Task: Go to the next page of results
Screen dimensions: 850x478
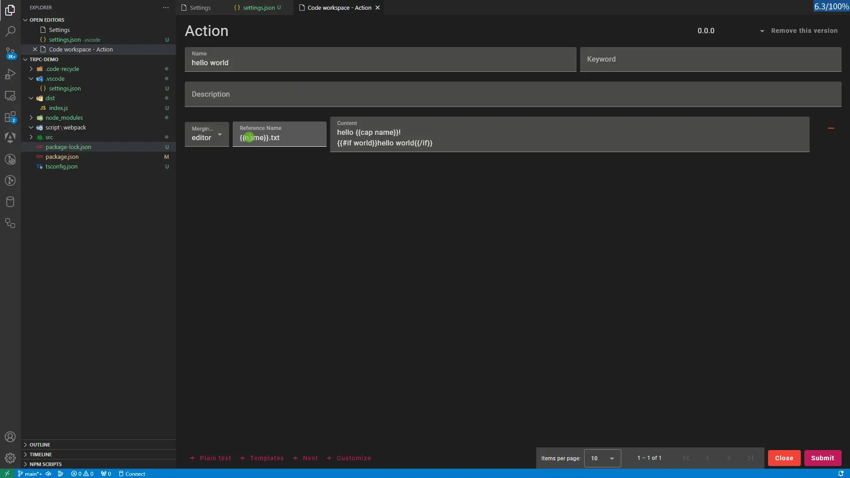Action: [729, 458]
